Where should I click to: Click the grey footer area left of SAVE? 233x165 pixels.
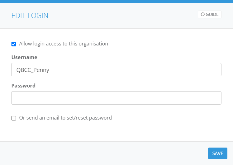pyautogui.click(x=103, y=153)
